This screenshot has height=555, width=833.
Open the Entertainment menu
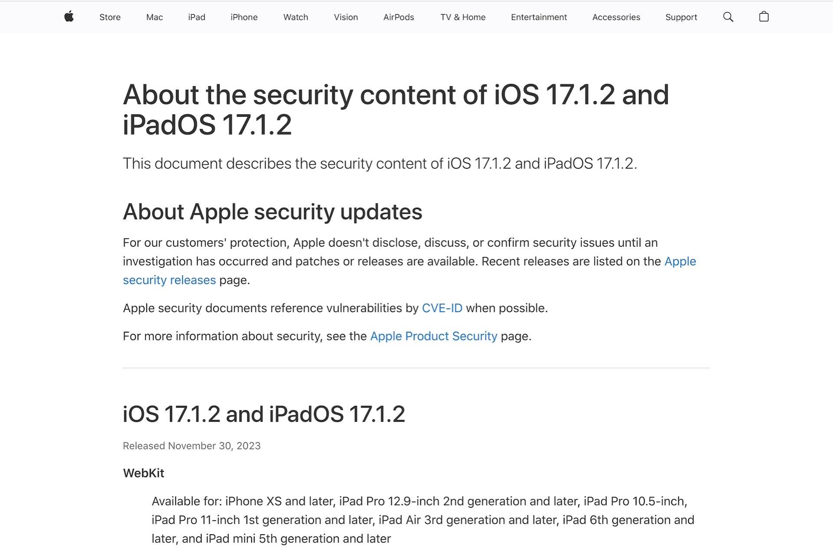pyautogui.click(x=539, y=17)
